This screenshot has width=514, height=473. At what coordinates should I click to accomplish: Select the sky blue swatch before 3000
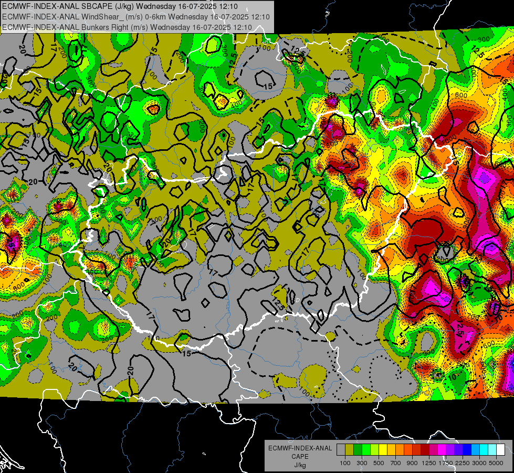pyautogui.click(x=476, y=450)
